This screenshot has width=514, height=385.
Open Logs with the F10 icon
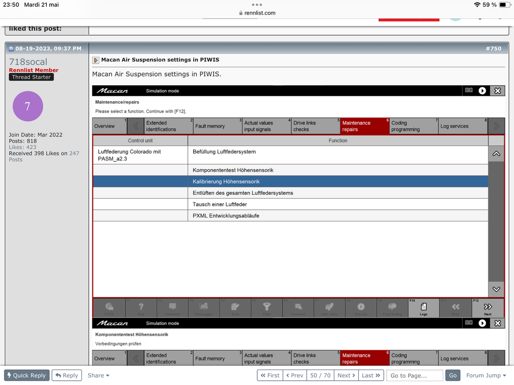click(x=423, y=308)
